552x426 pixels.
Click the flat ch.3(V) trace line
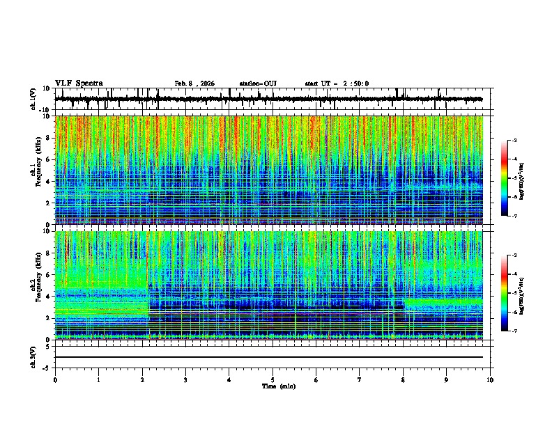tap(269, 357)
